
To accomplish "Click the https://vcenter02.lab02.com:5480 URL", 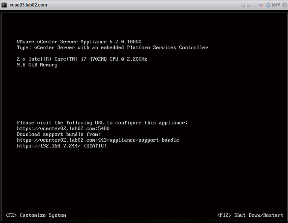I will tap(63, 128).
